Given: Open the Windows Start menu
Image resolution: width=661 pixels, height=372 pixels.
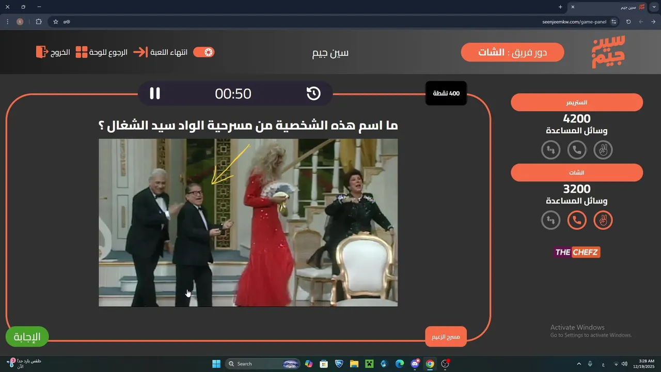Looking at the screenshot, I should click(216, 364).
